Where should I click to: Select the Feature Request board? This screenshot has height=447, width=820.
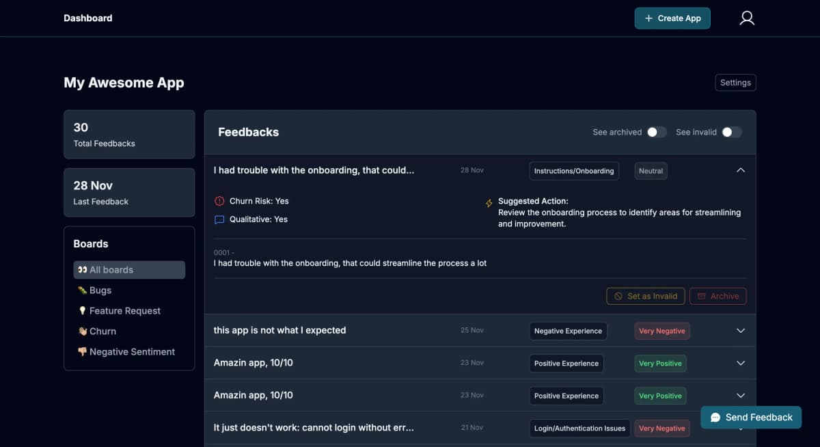(124, 311)
